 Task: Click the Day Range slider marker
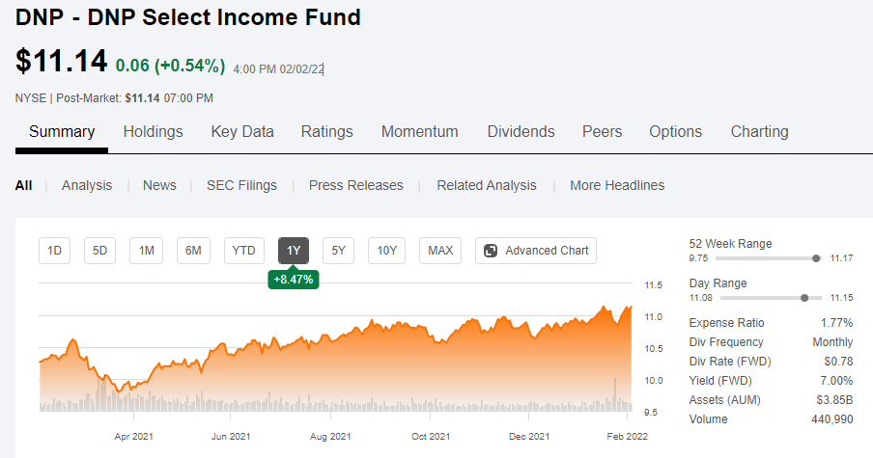pos(804,298)
